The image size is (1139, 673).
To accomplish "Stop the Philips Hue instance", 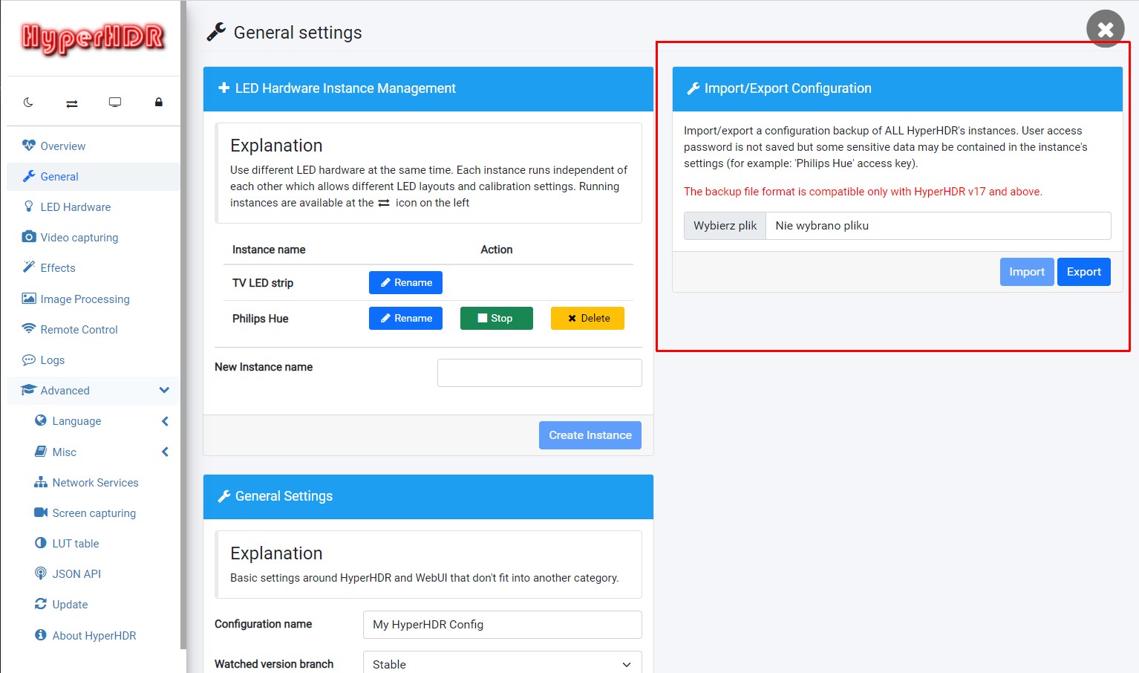I will point(496,318).
